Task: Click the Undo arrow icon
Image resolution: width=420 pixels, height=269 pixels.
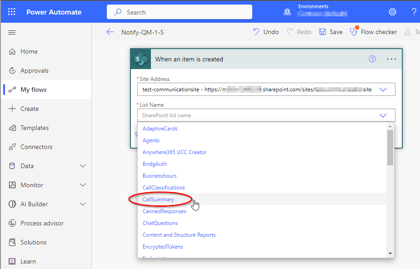Action: tap(256, 32)
